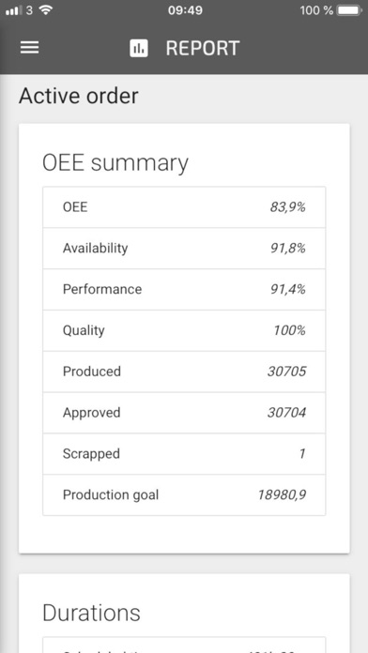Image resolution: width=368 pixels, height=653 pixels.
Task: Select the Produced 30705 row
Action: [184, 372]
